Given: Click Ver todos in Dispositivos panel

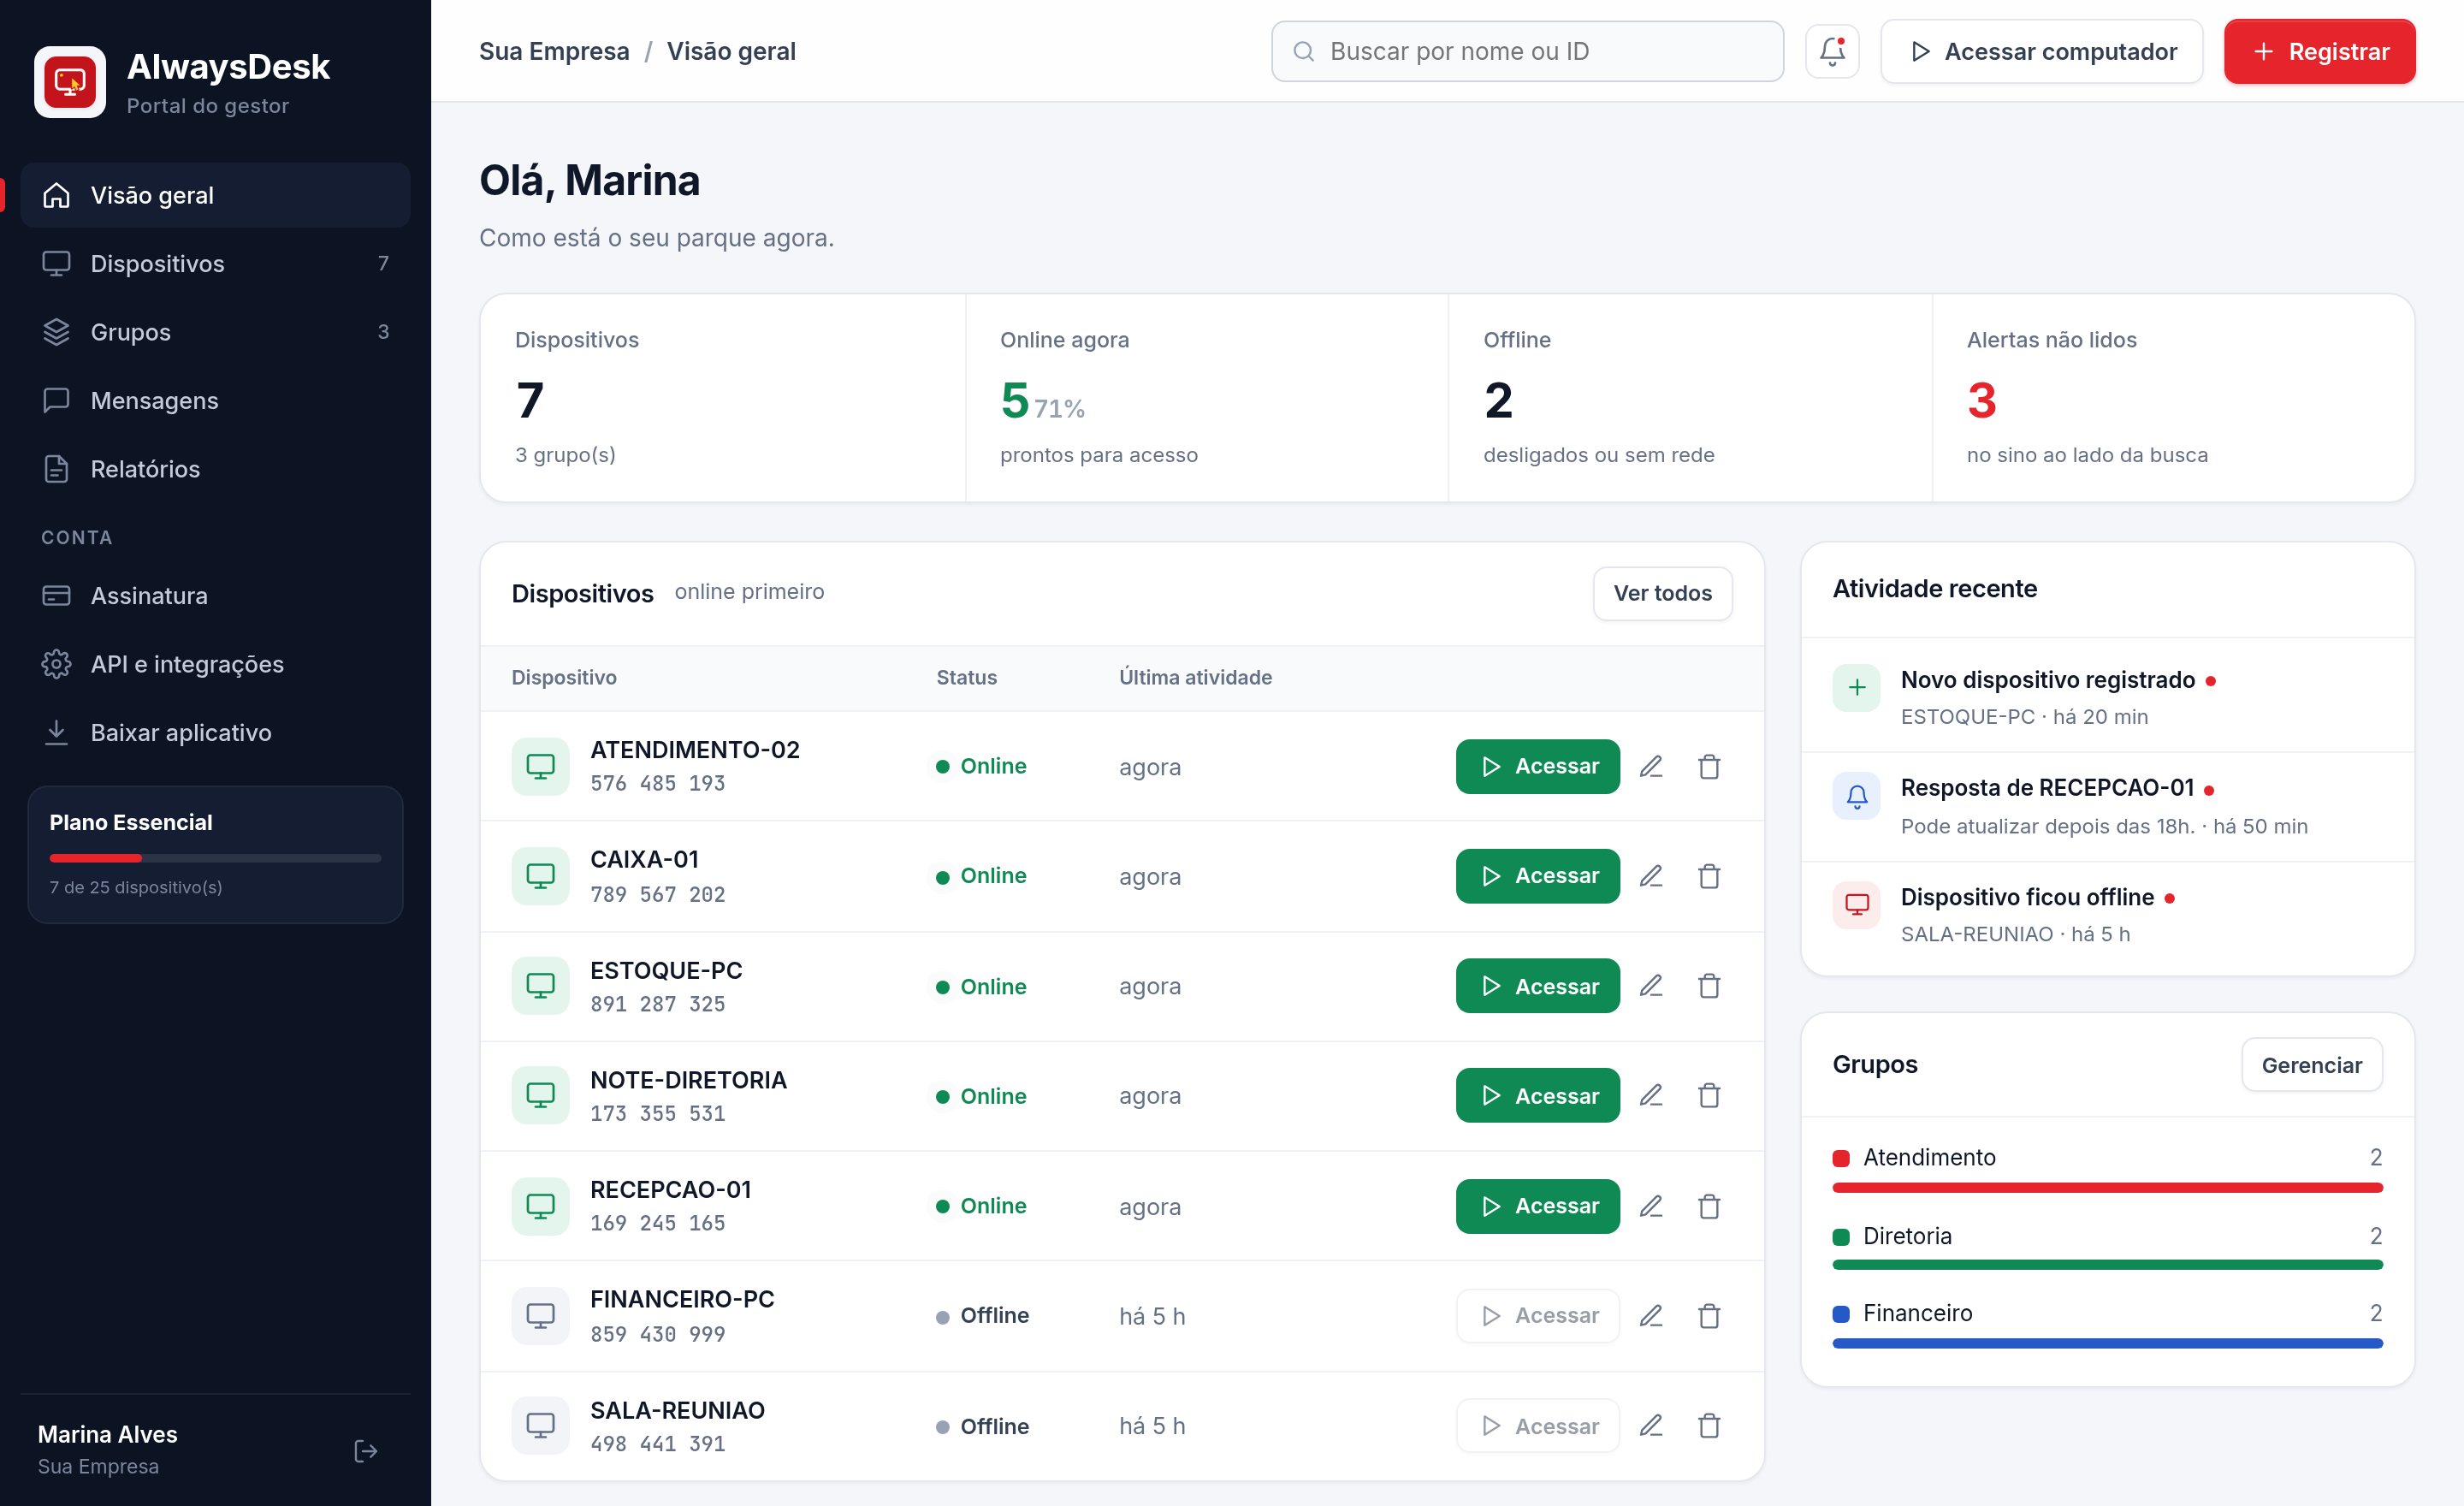Looking at the screenshot, I should [x=1662, y=593].
